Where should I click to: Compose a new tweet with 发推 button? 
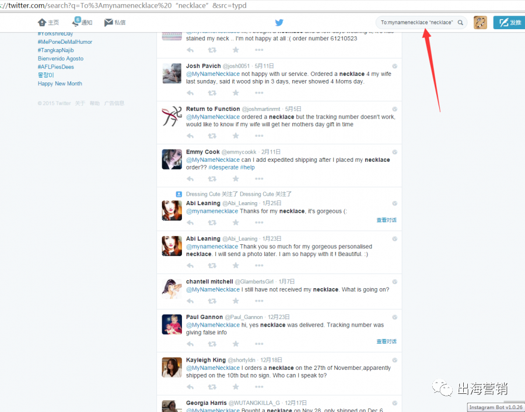510,22
